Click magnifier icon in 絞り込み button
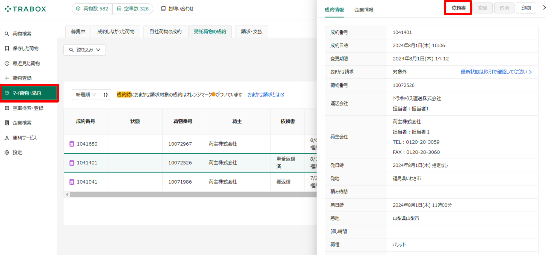 tap(71, 50)
